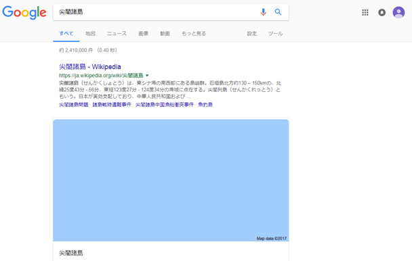Expand the arrow beside the Wikipedia URL
This screenshot has width=412, height=261.
[147, 76]
